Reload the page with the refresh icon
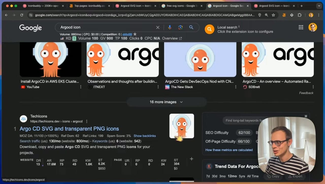 [22, 15]
